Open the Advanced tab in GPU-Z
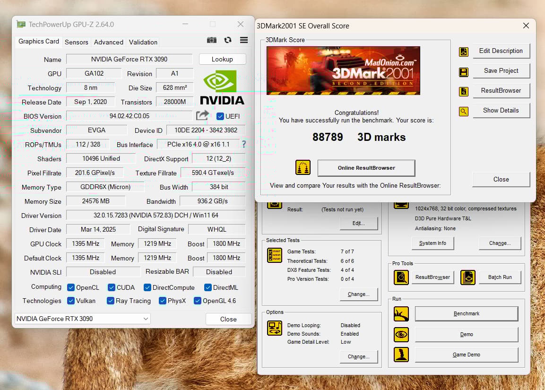Image resolution: width=545 pixels, height=390 pixels. pos(108,42)
